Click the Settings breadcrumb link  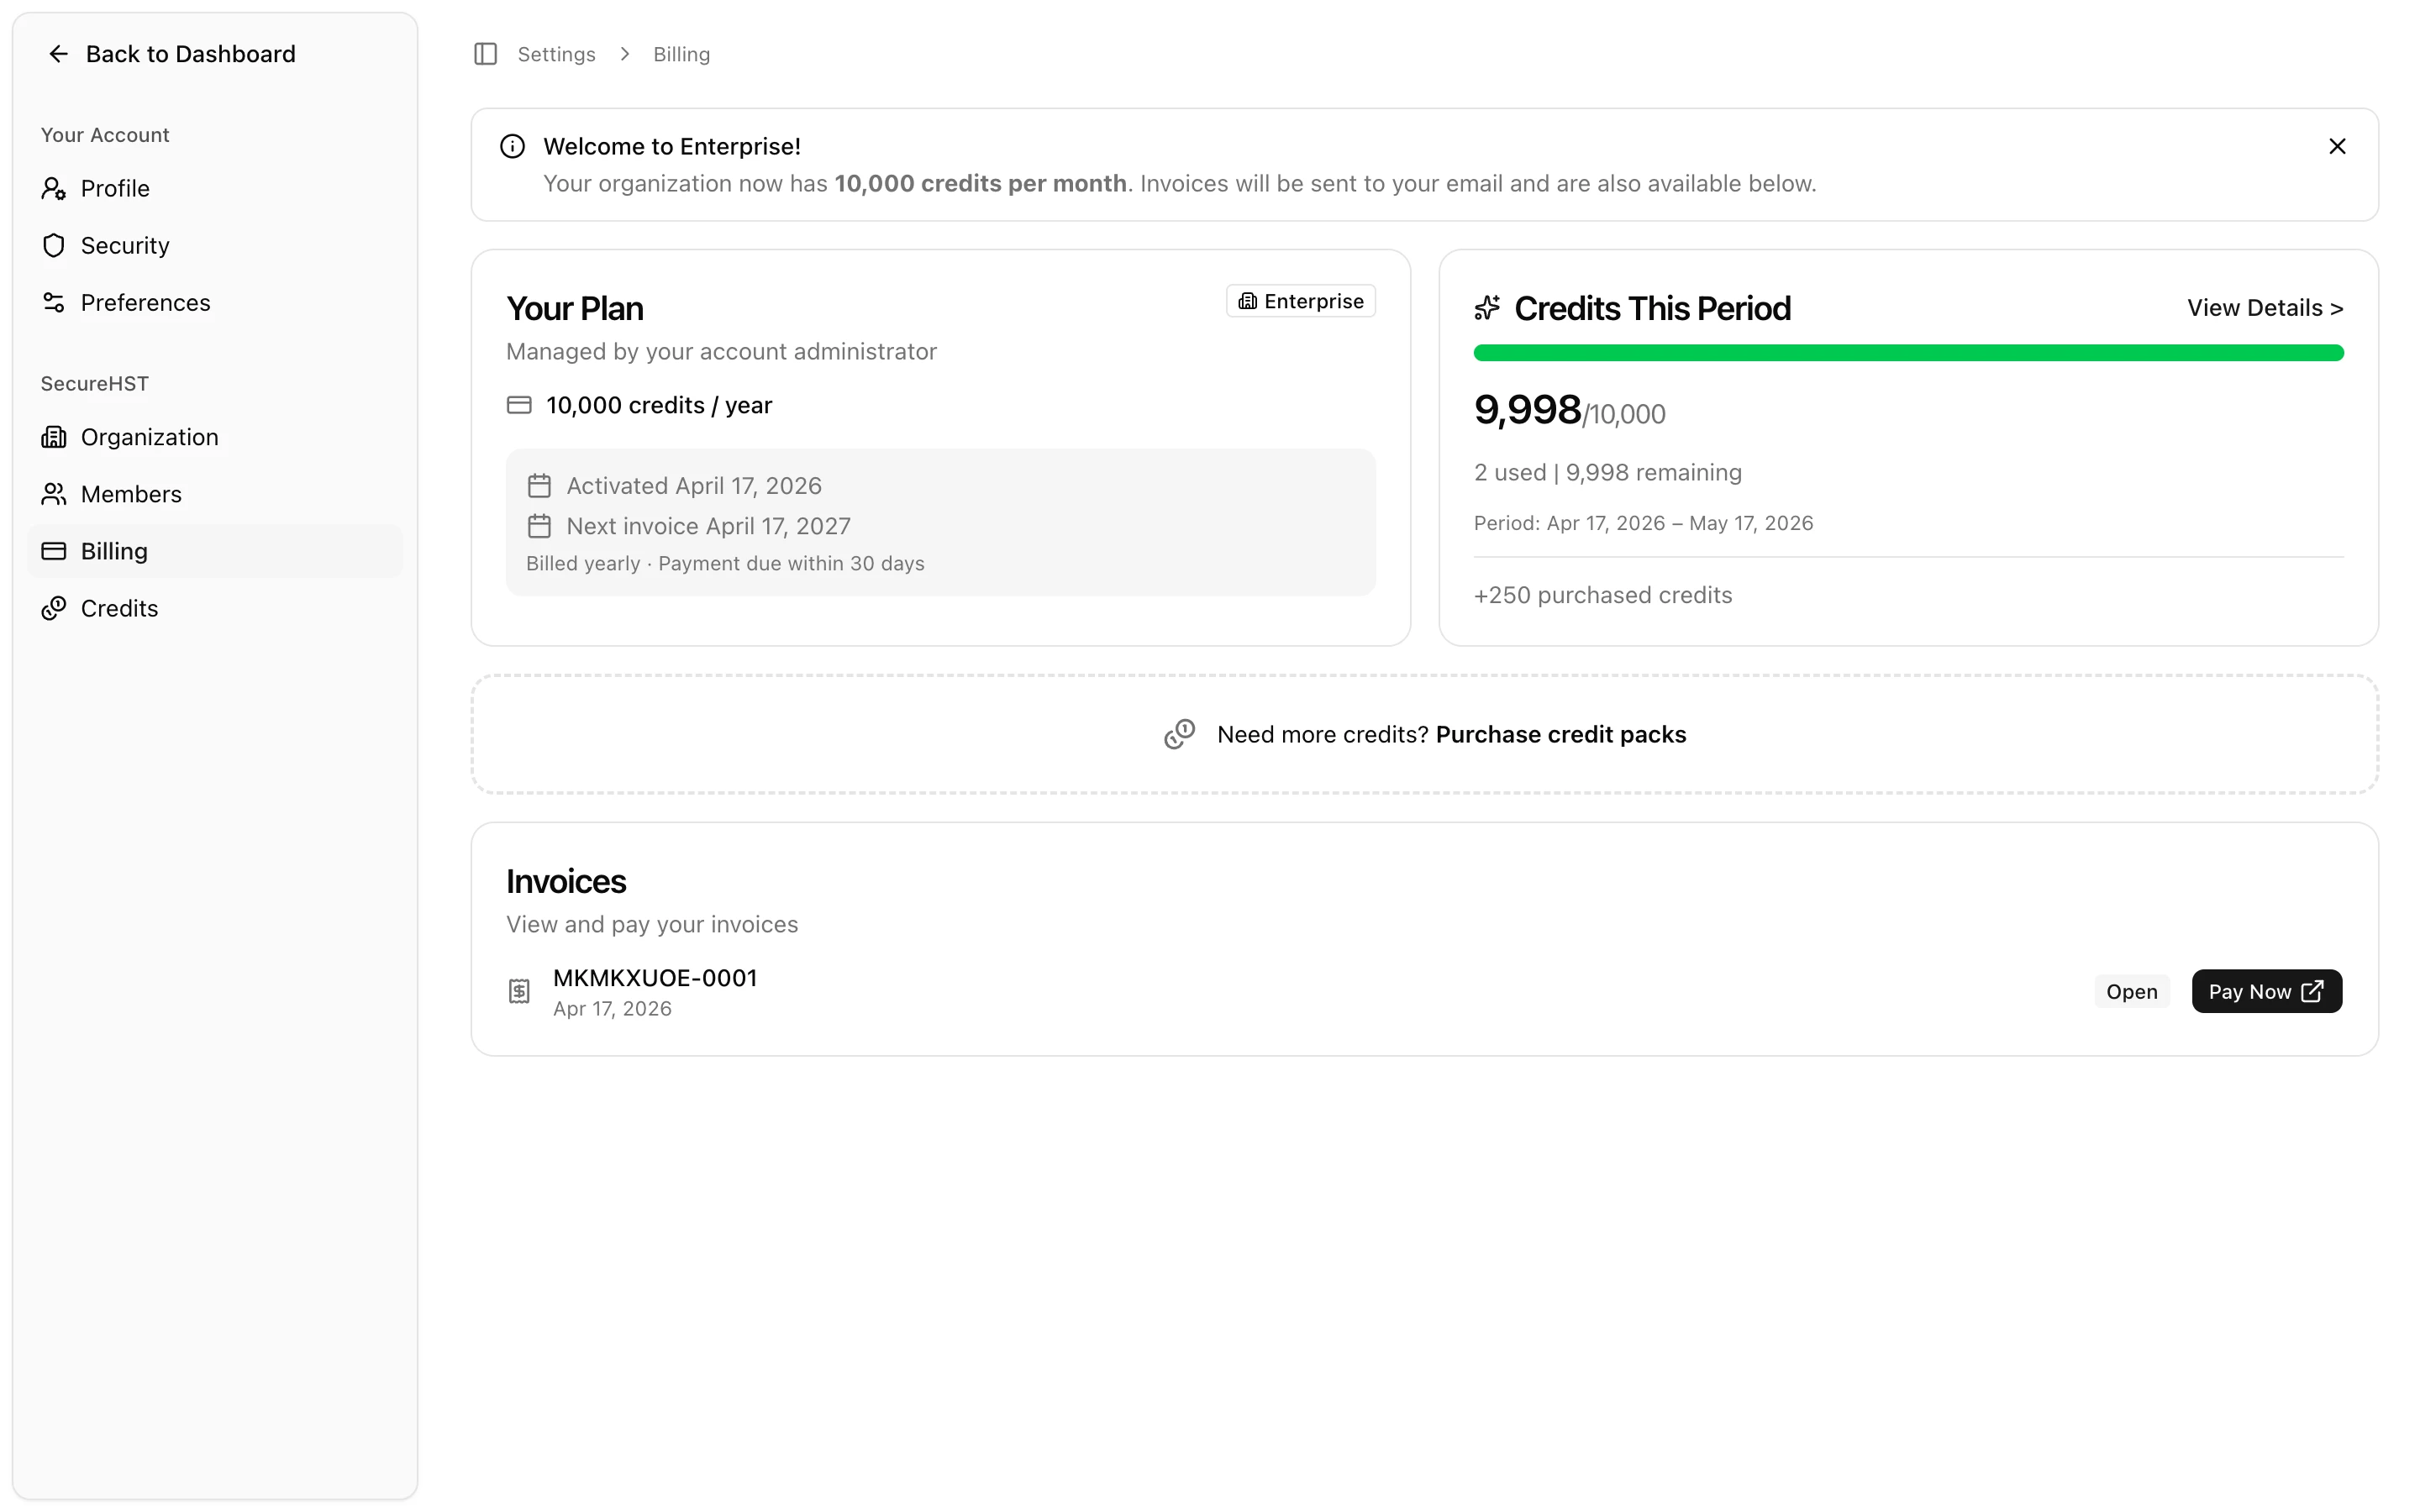(x=556, y=55)
